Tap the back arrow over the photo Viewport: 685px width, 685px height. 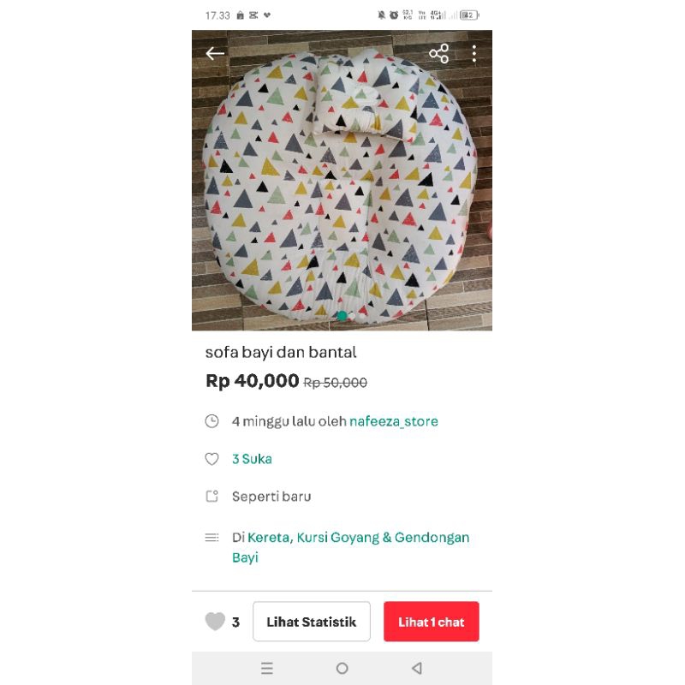point(215,53)
